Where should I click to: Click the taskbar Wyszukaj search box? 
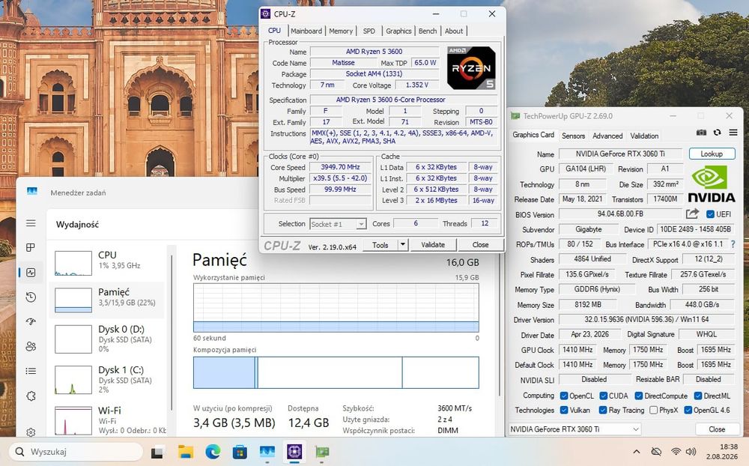click(x=76, y=452)
